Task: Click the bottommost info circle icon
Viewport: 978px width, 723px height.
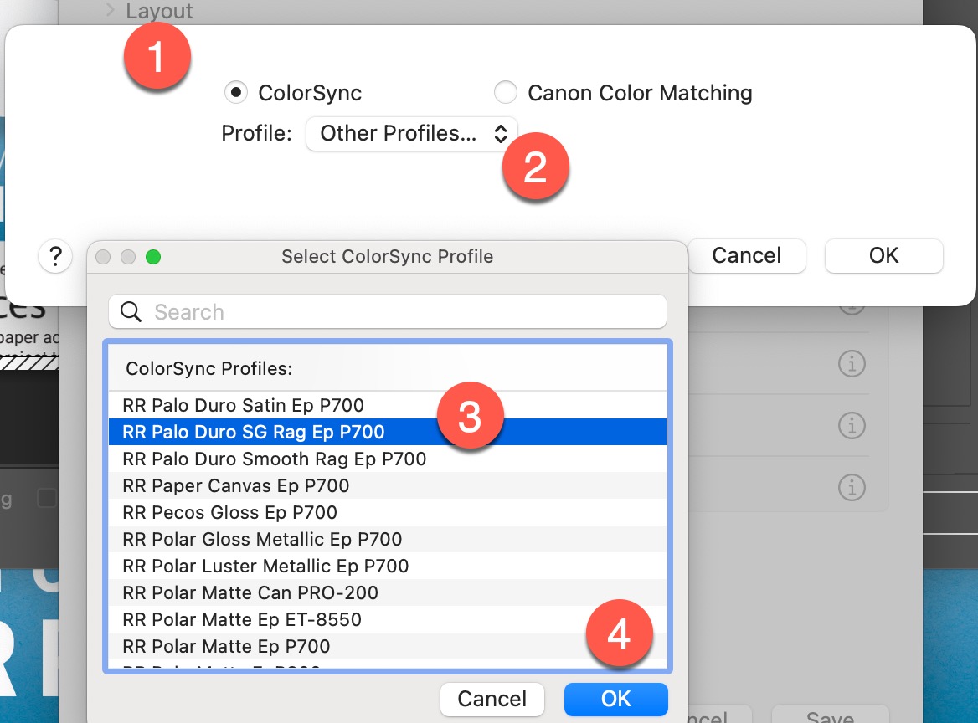Action: 852,486
